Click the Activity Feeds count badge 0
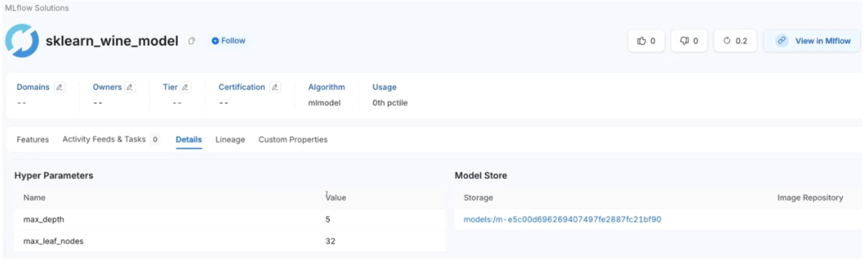Image resolution: width=865 pixels, height=259 pixels. tap(155, 139)
